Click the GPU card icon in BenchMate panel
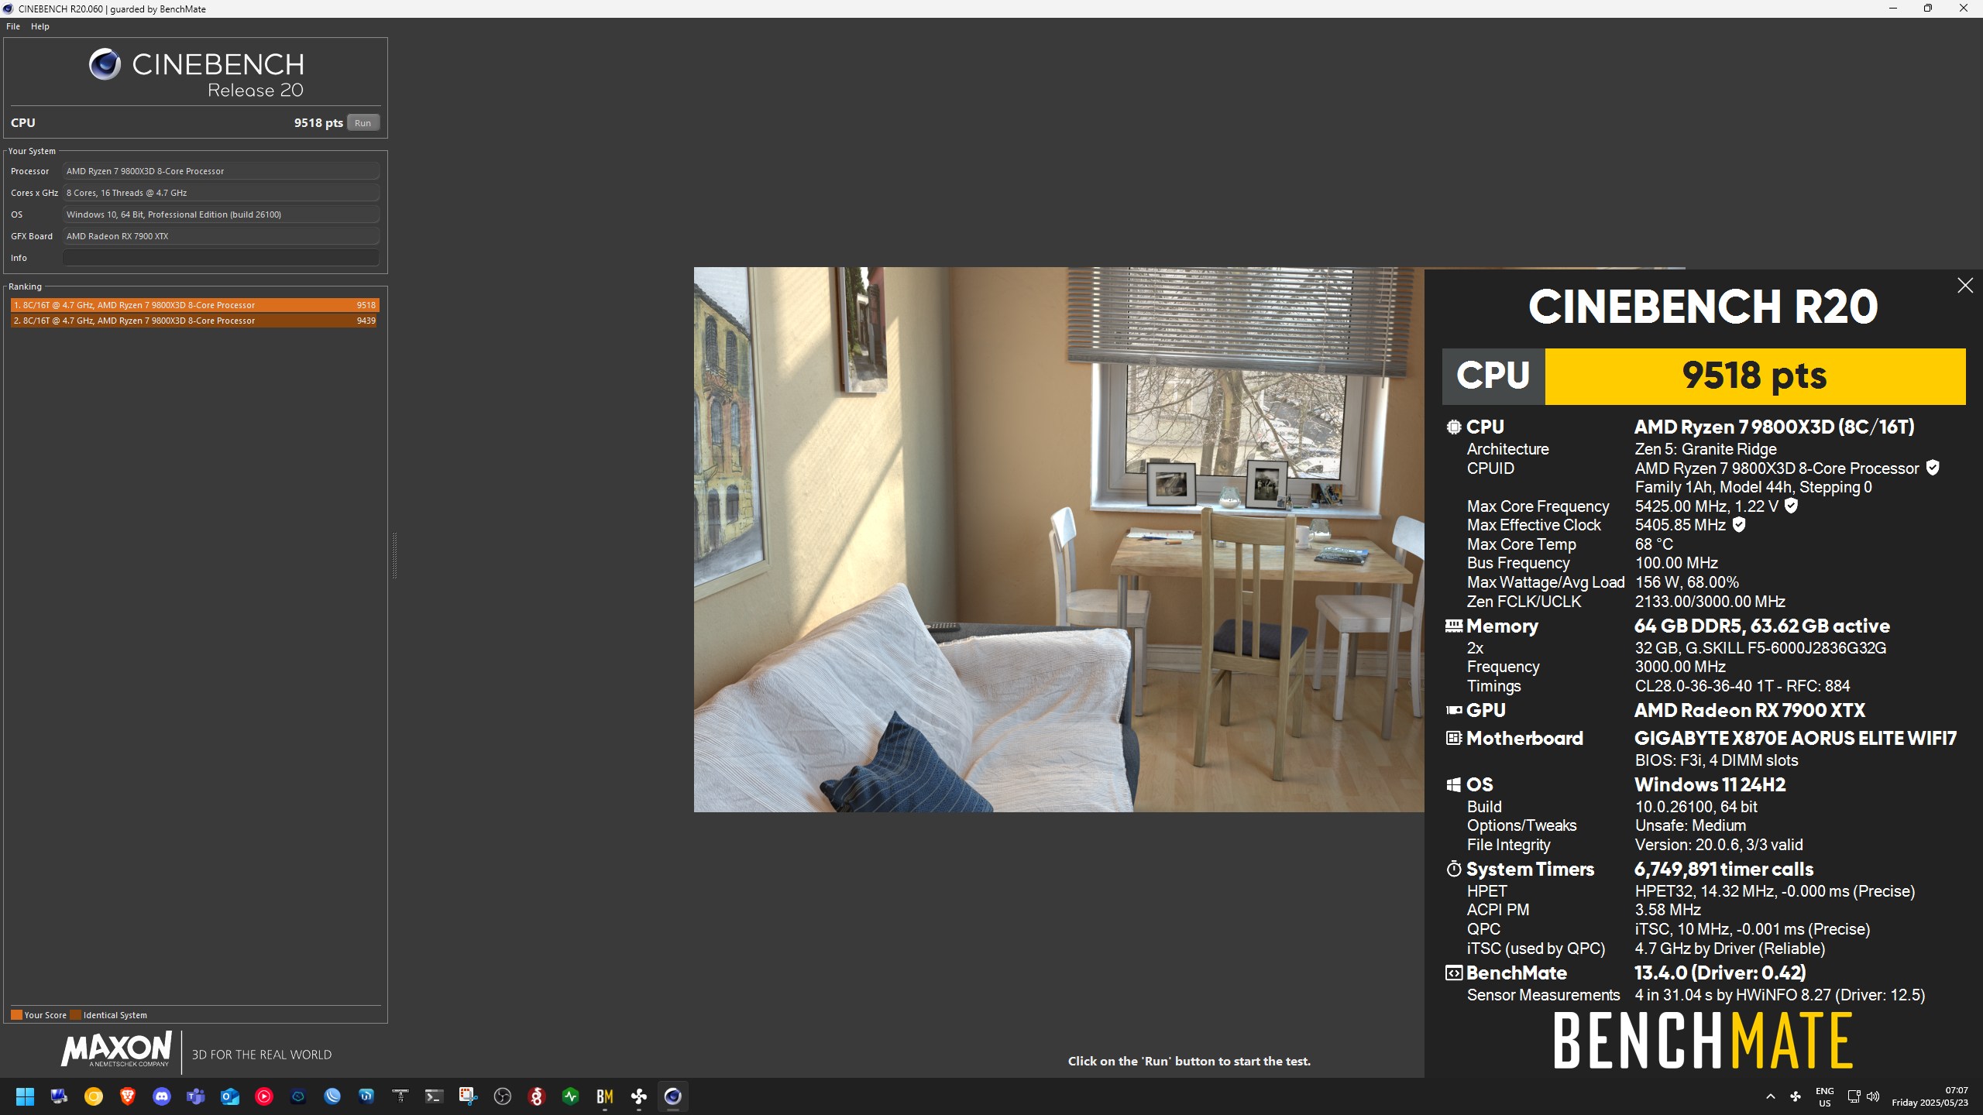1983x1115 pixels. click(x=1454, y=710)
